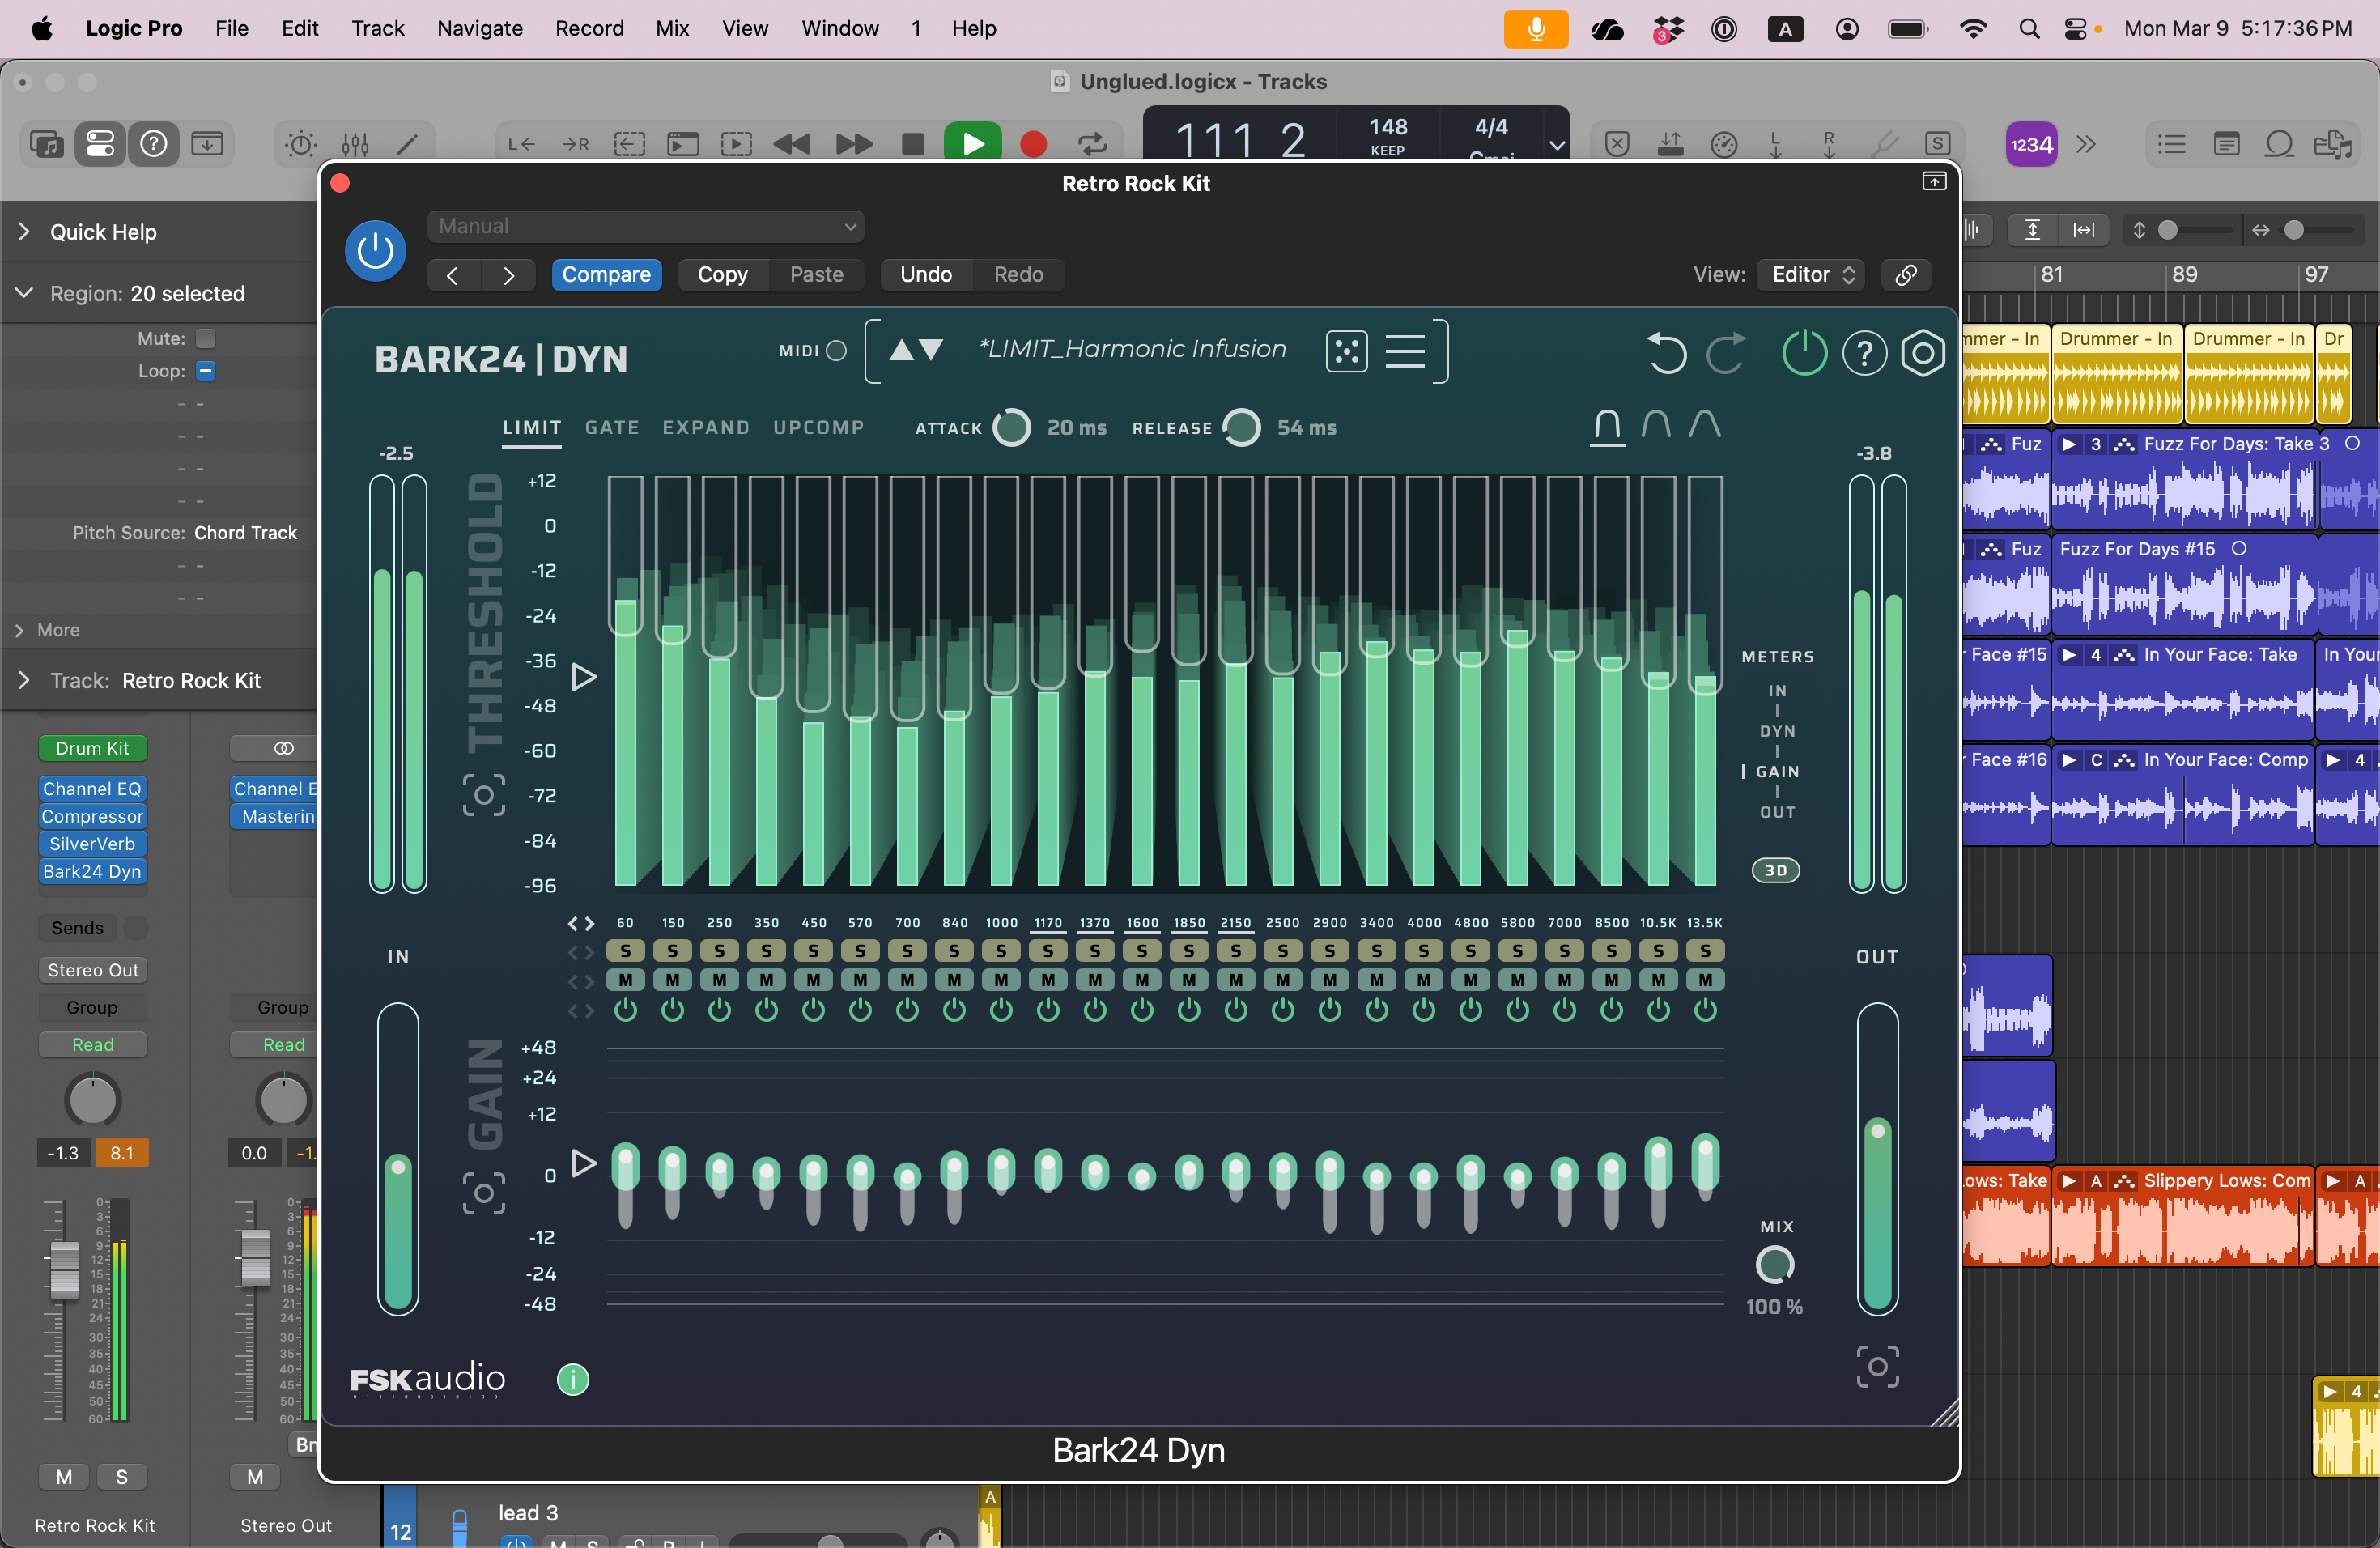Image resolution: width=2380 pixels, height=1548 pixels.
Task: Solo the 60 Hz band
Action: point(626,950)
